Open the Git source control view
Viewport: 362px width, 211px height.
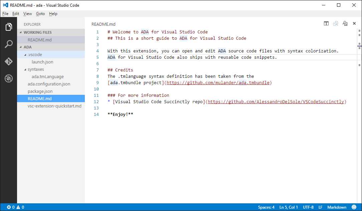8,61
